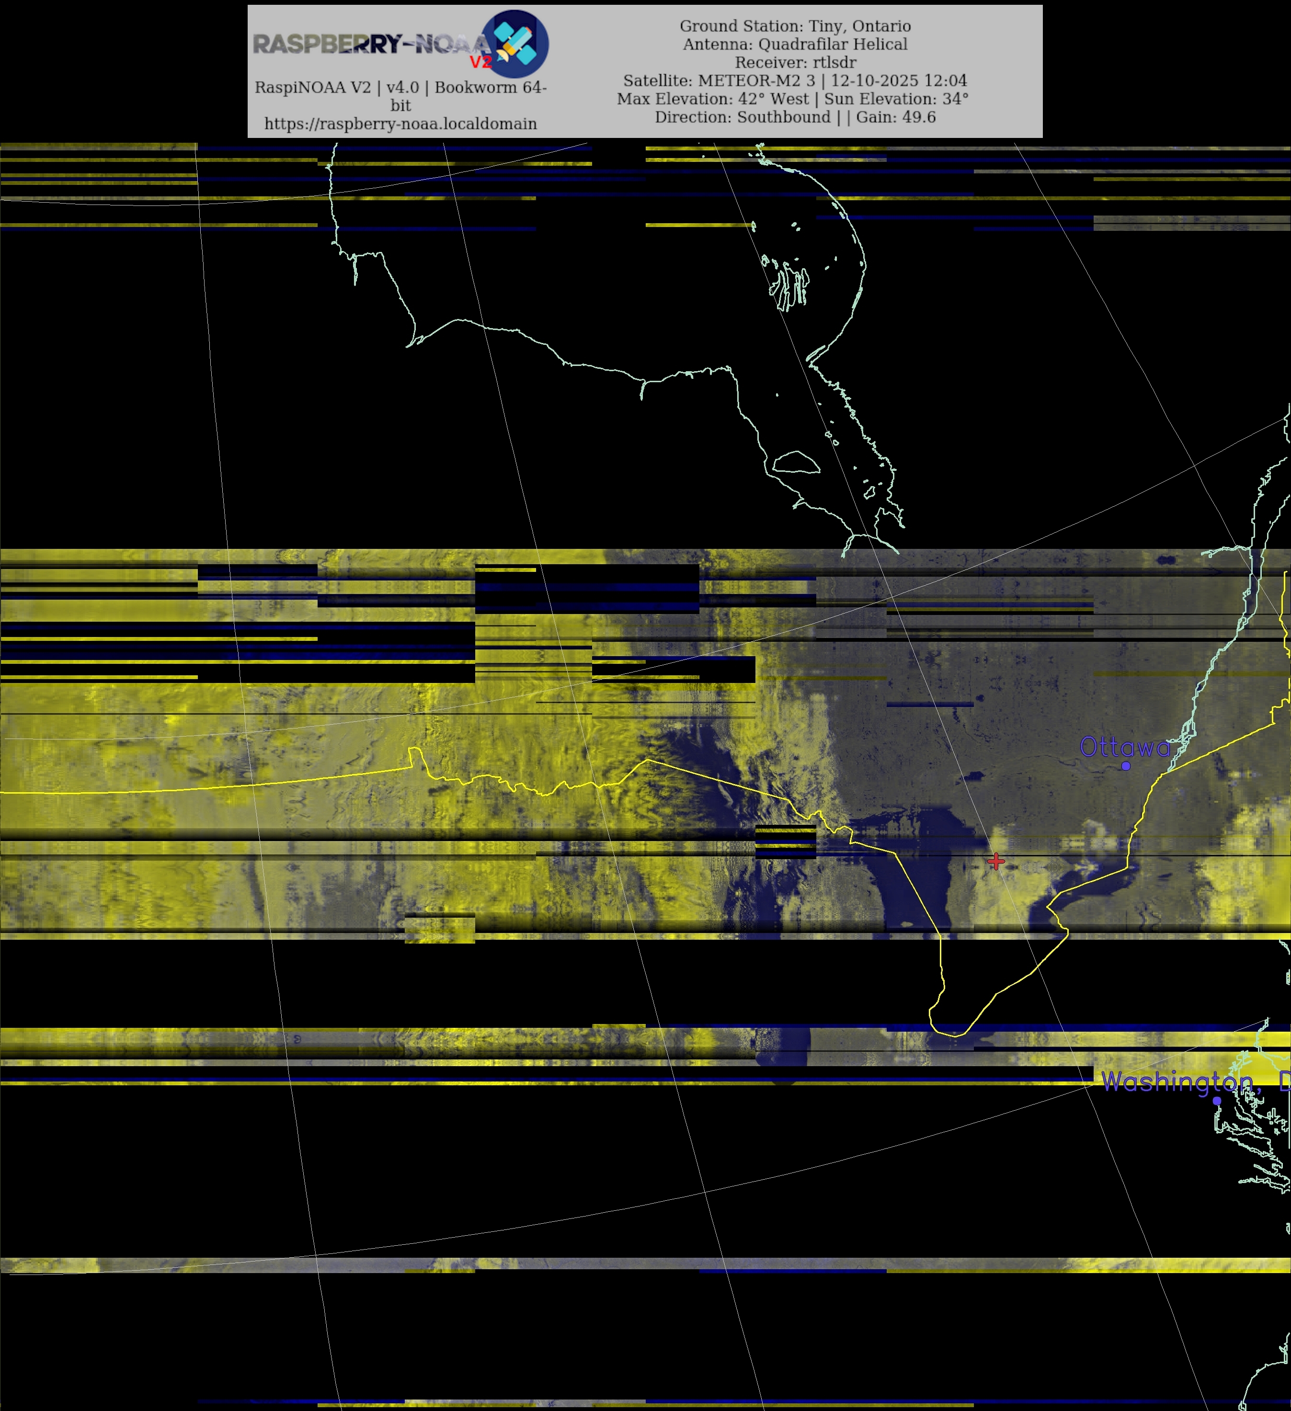The image size is (1291, 1411).
Task: Click the RASPBERRY-NOAA logo wordmark
Action: tap(371, 44)
